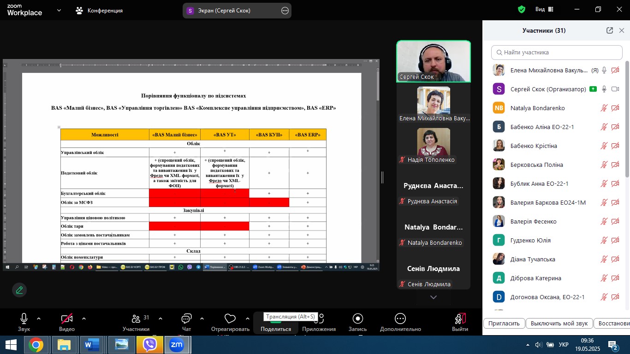Screen dimensions: 630x354
Task: Toggle the Звук microphone mute
Action: point(24,323)
